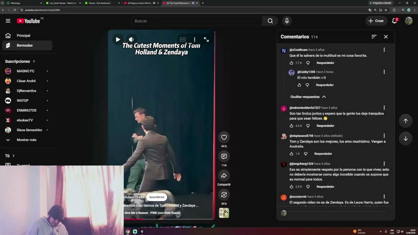Close the Comentarios panel
Image resolution: width=418 pixels, height=235 pixels.
[x=386, y=37]
